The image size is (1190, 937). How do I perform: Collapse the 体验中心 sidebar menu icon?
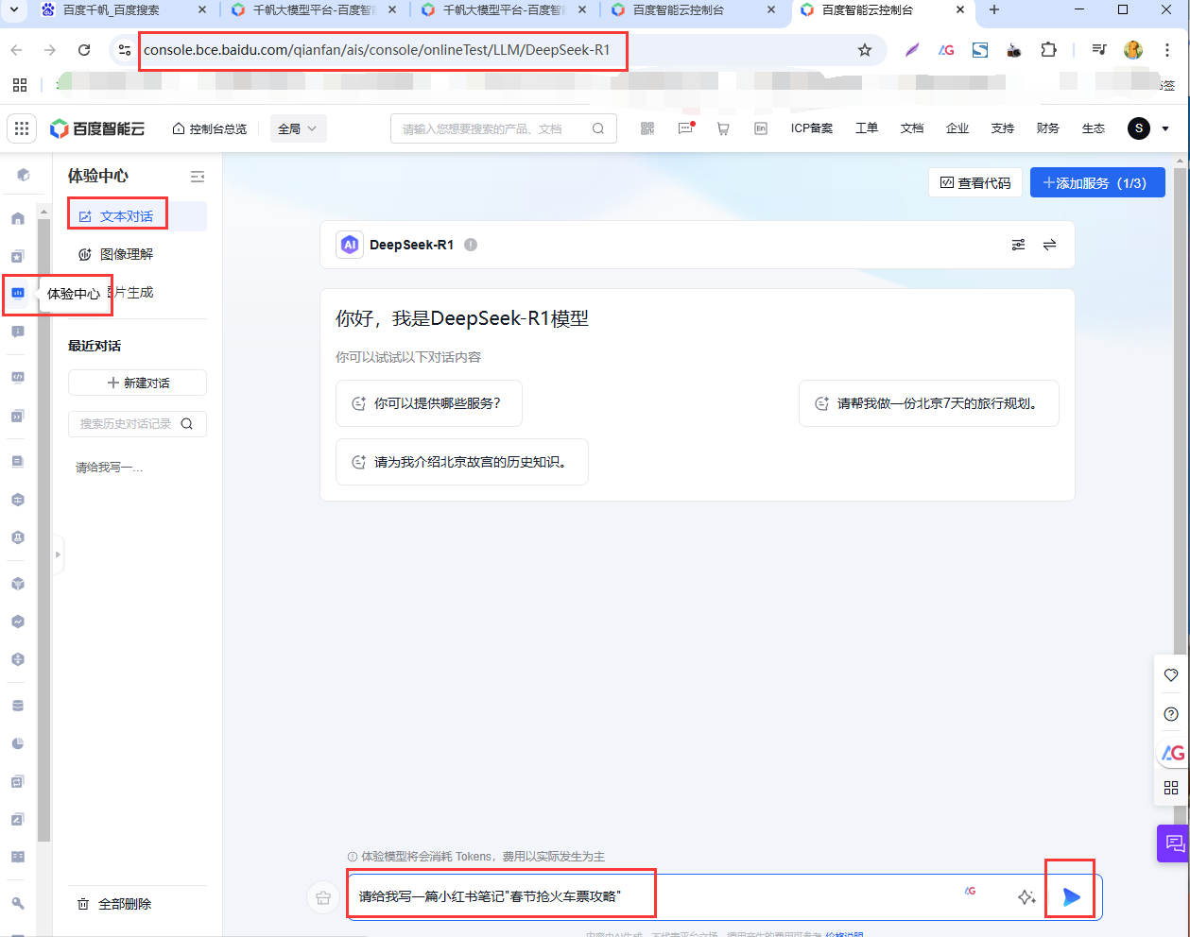tap(198, 177)
